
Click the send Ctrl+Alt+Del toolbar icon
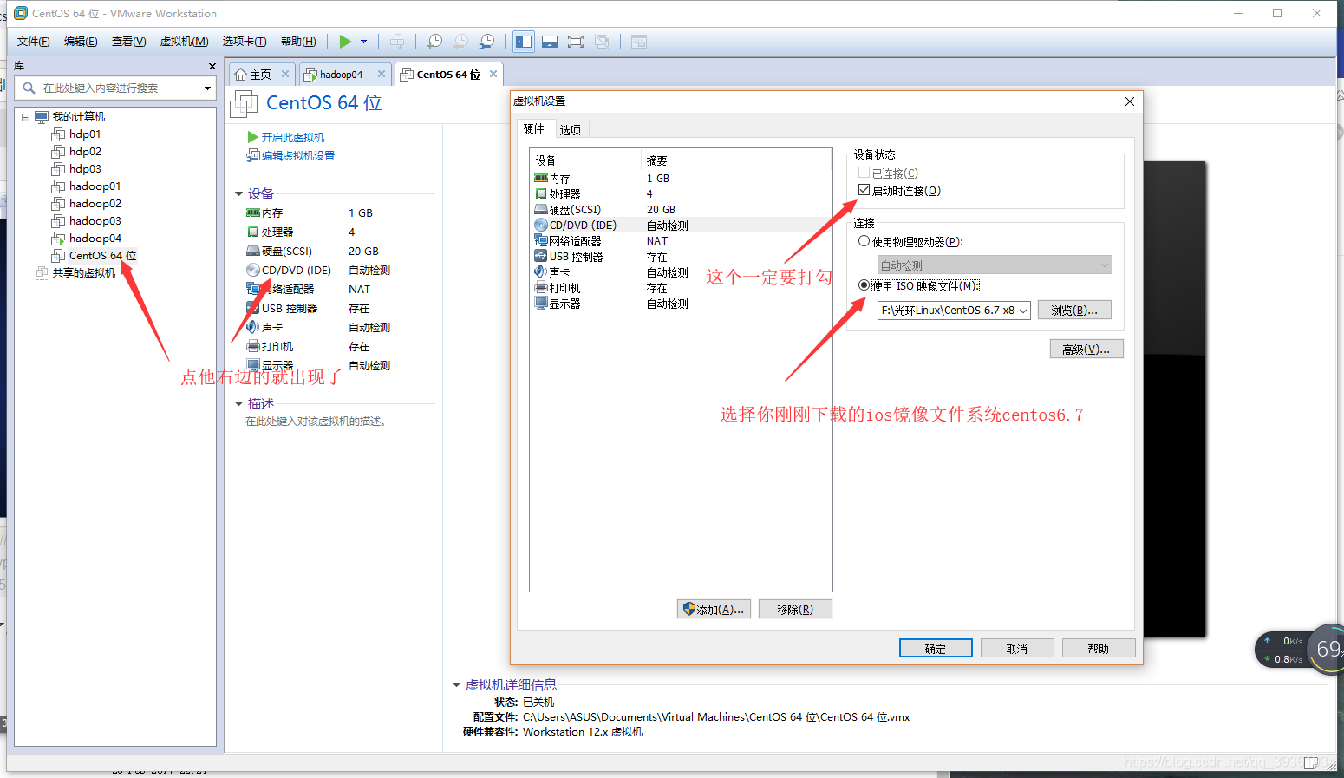(397, 41)
